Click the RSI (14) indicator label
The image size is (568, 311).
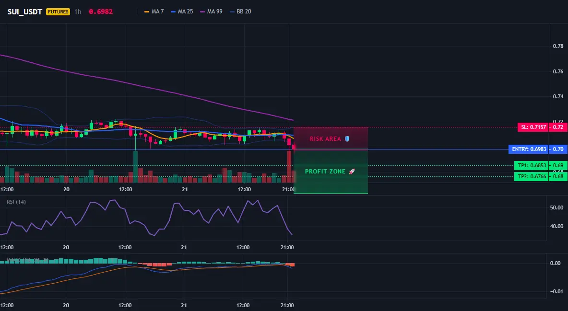point(16,202)
